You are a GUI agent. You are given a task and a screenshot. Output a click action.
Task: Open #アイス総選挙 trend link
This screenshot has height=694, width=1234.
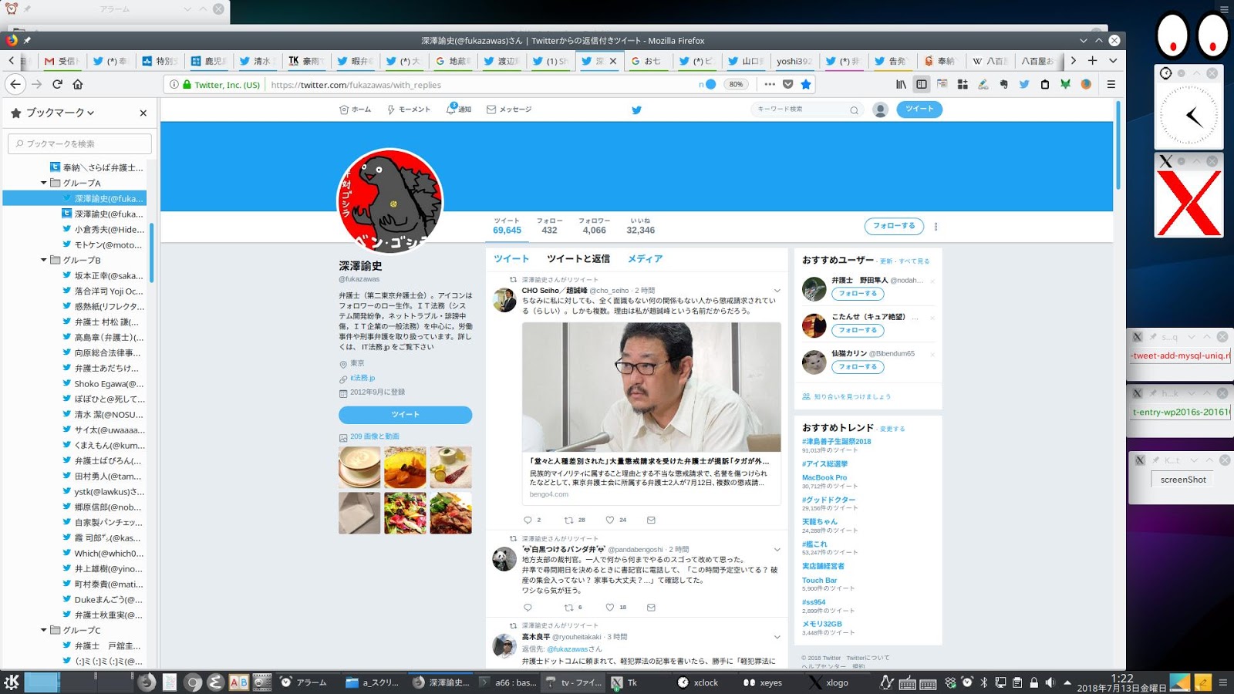[824, 464]
